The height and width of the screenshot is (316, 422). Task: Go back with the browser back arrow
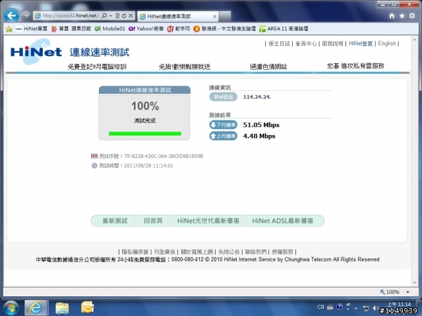point(11,16)
